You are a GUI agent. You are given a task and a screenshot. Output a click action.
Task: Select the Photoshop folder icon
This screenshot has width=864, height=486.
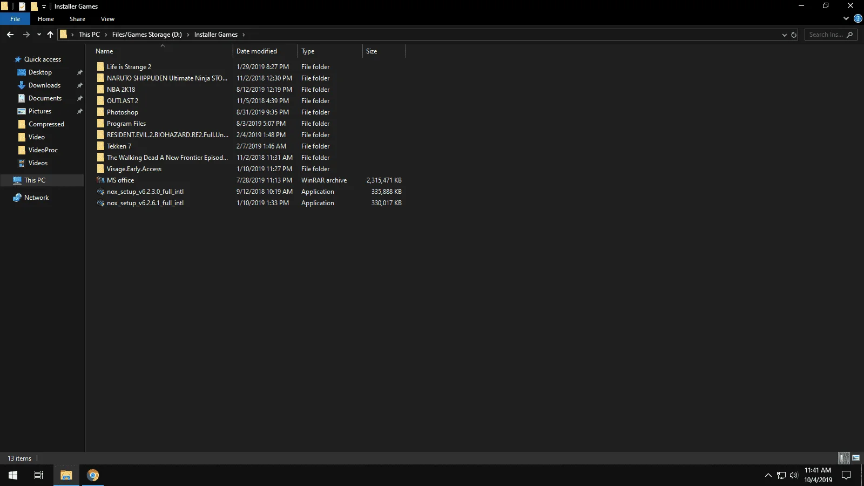100,112
